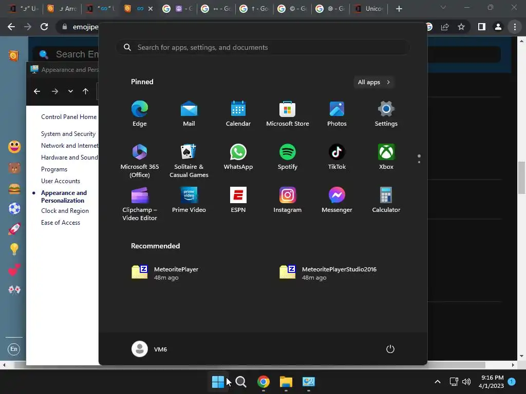The width and height of the screenshot is (526, 394).
Task: Open Ease of Access category
Action: tap(61, 223)
